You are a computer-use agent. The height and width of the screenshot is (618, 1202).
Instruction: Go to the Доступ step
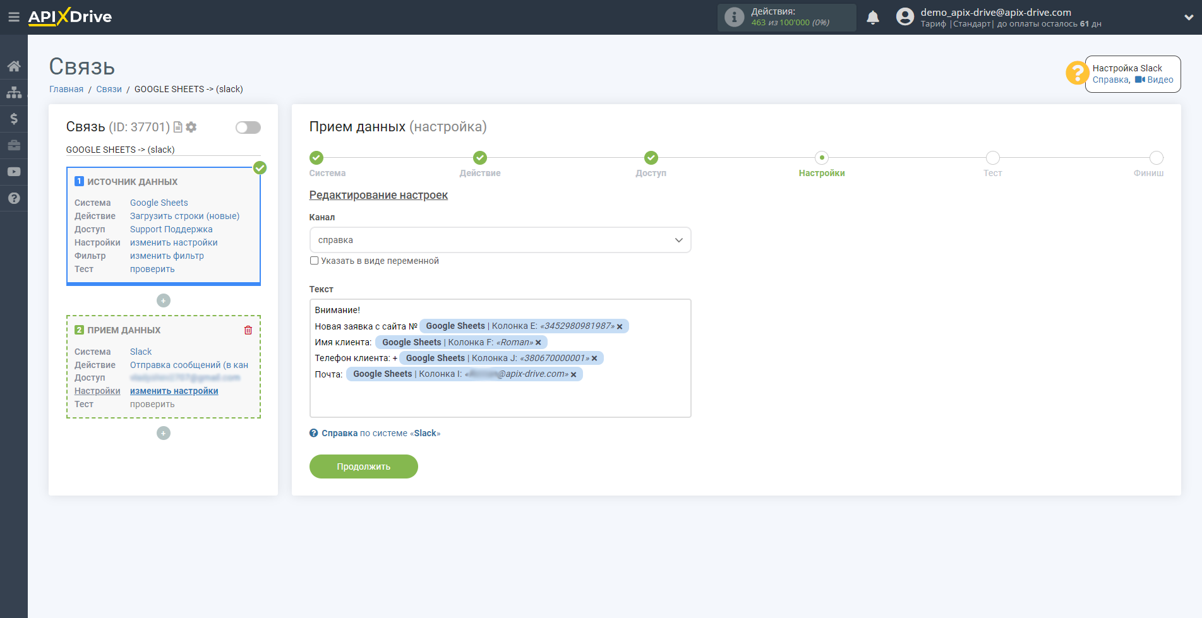[651, 158]
